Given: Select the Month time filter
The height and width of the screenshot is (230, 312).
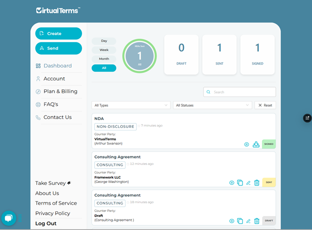Looking at the screenshot, I should pyautogui.click(x=104, y=59).
